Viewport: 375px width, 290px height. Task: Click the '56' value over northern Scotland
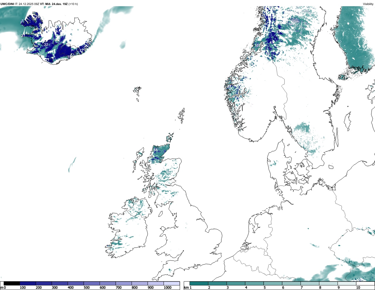point(156,150)
